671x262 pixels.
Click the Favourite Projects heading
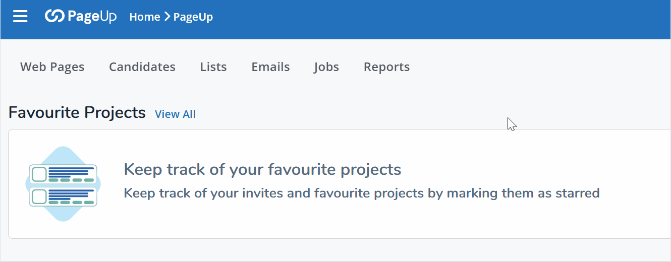(x=77, y=112)
